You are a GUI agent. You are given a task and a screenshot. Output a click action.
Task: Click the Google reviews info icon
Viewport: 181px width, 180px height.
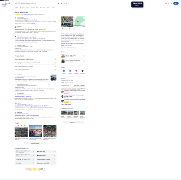coord(70,85)
